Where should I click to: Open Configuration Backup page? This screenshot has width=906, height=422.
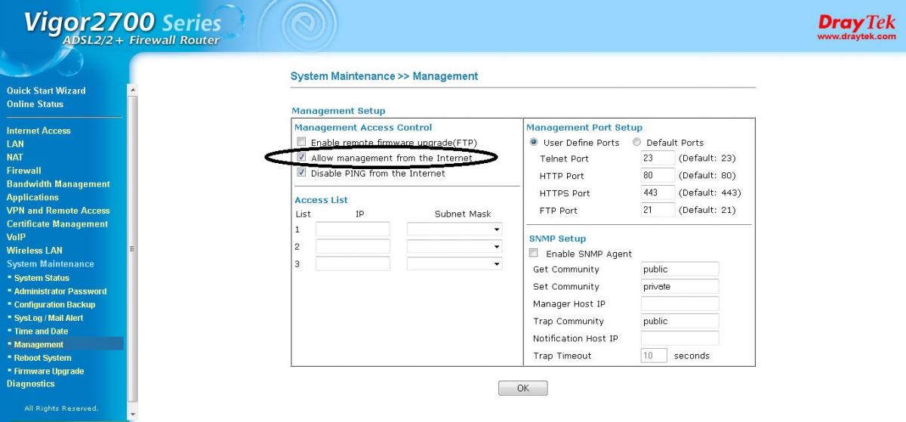tap(54, 305)
